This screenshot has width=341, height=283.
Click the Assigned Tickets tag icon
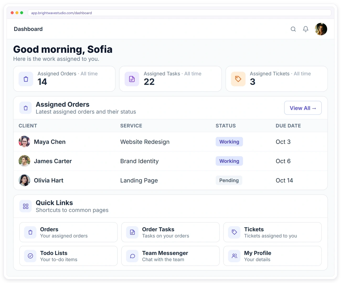click(238, 79)
